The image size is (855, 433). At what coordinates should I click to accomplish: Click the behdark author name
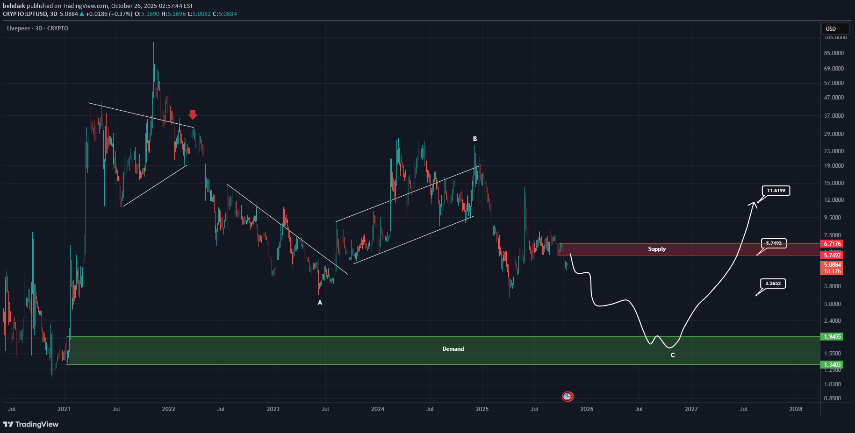coord(14,6)
